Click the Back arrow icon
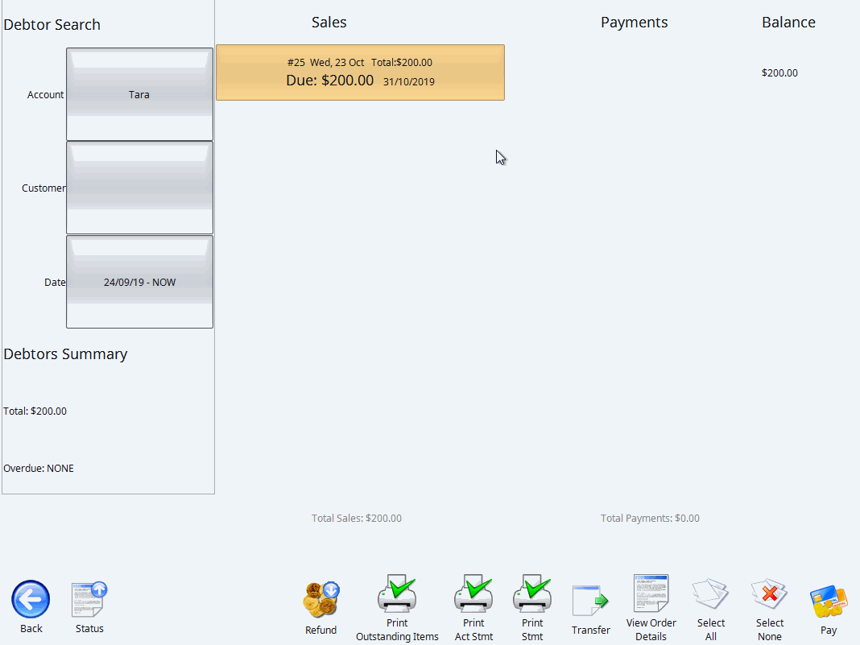This screenshot has height=645, width=860. [x=31, y=598]
